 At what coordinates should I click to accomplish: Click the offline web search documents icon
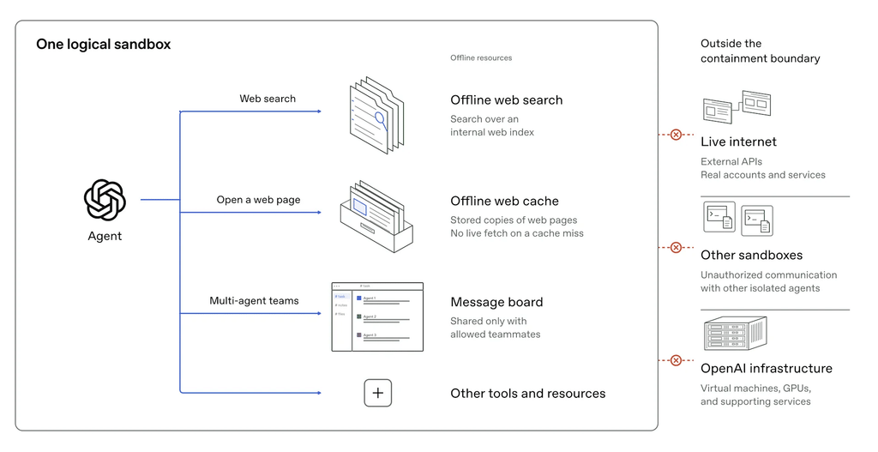tap(376, 116)
